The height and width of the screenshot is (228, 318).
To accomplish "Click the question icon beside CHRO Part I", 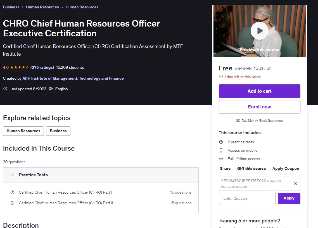I will click(12, 192).
